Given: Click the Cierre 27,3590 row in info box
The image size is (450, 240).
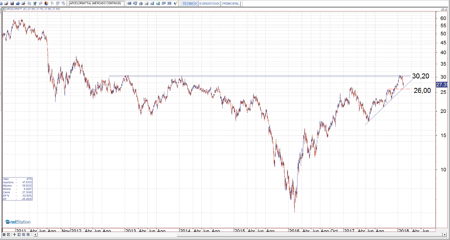Looking at the screenshot, I should point(17,192).
